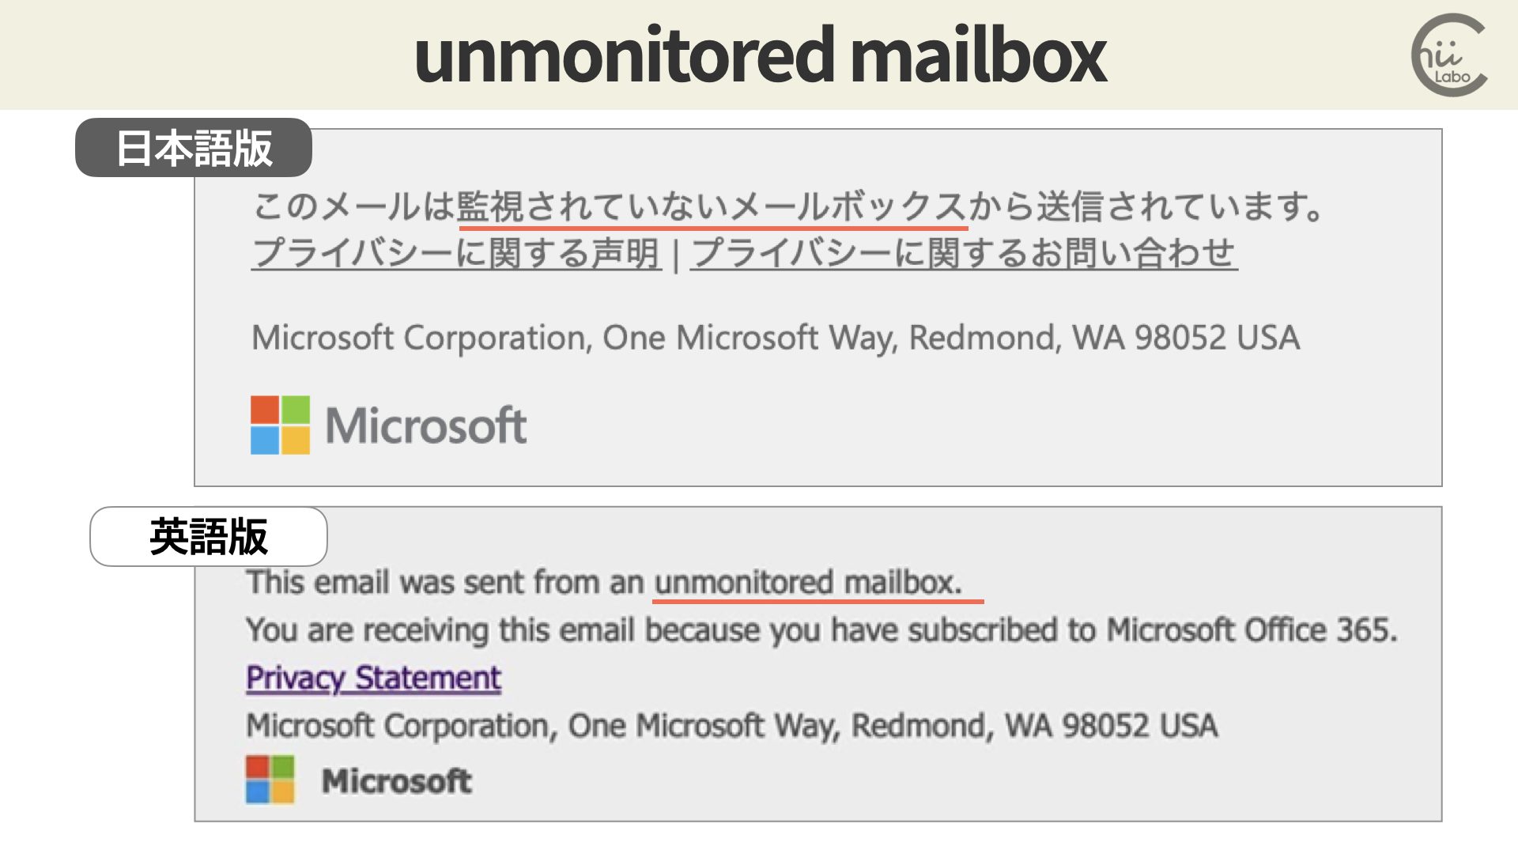Click the underlined 監視されていないメールボックス phrase
Viewport: 1518px width, 854px height.
pos(712,207)
